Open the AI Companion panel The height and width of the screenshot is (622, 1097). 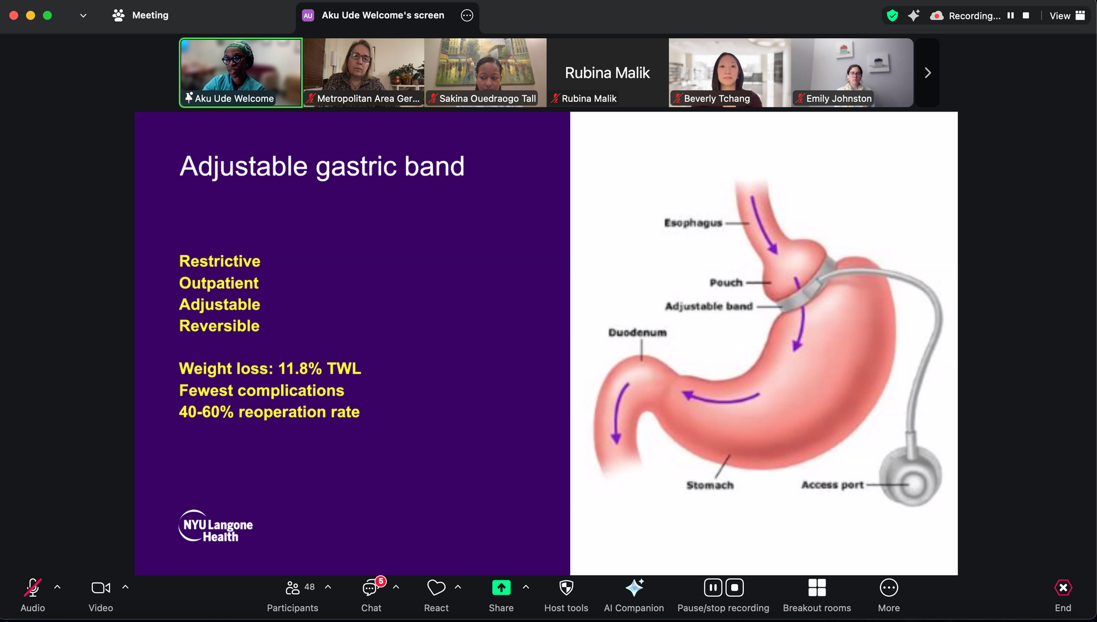point(634,594)
